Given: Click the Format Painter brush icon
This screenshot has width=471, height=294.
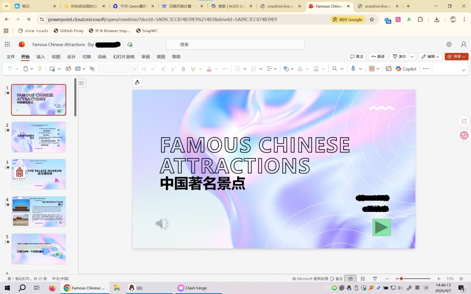Looking at the screenshot, I should [40, 69].
